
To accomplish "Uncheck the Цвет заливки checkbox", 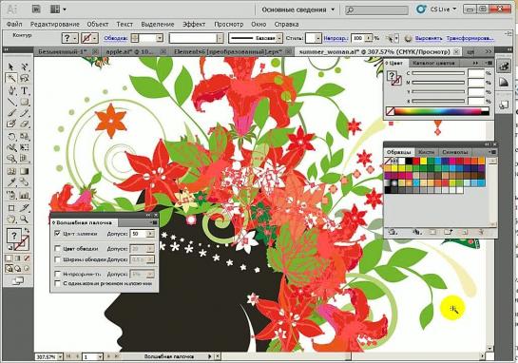I will (57, 234).
